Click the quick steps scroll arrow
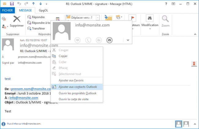Screen dimensions: 199x129 (x=98, y=18)
